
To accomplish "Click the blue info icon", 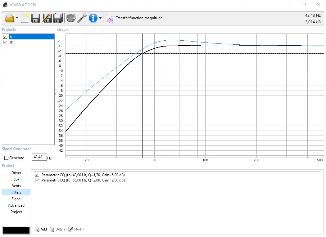I will pyautogui.click(x=93, y=18).
